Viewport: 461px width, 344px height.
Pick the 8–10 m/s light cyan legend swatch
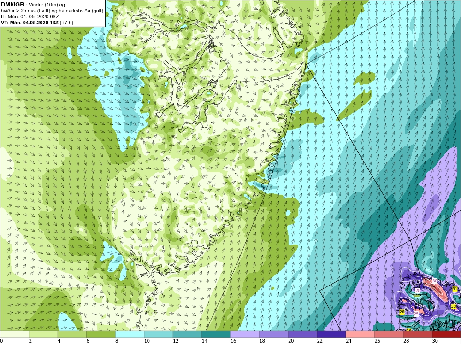point(130,334)
